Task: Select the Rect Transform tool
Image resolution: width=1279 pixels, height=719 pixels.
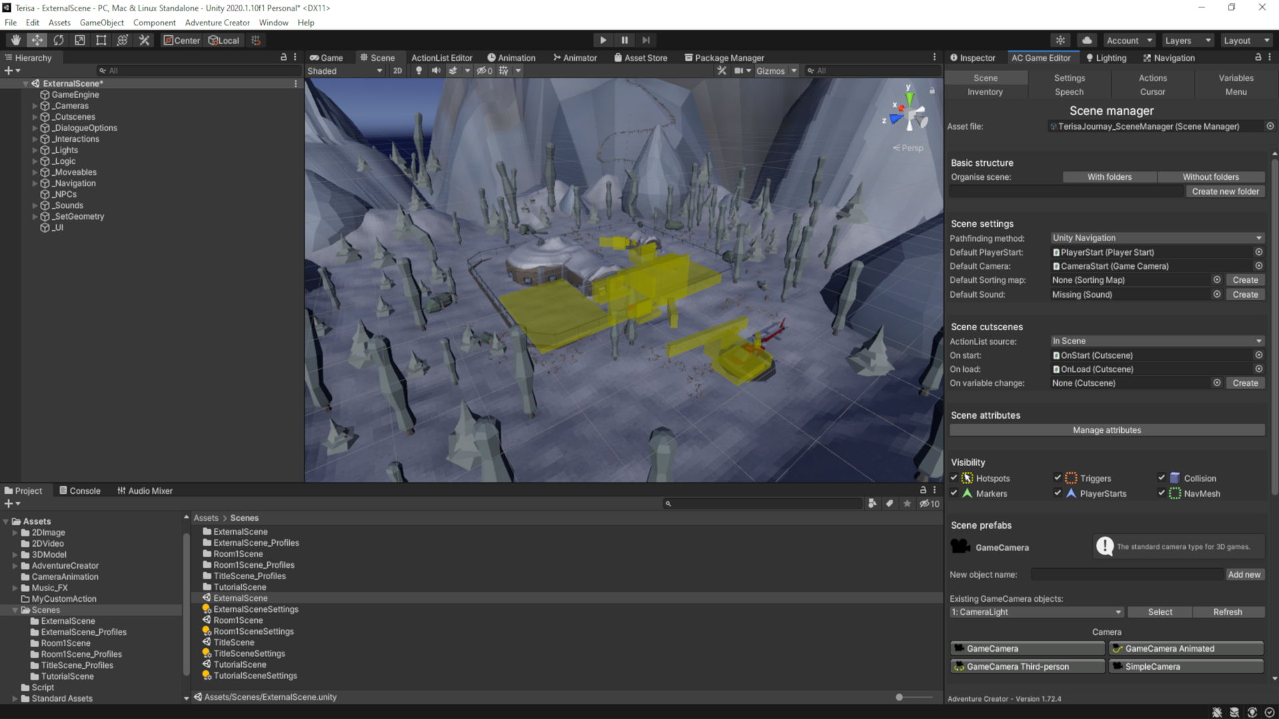Action: (101, 41)
